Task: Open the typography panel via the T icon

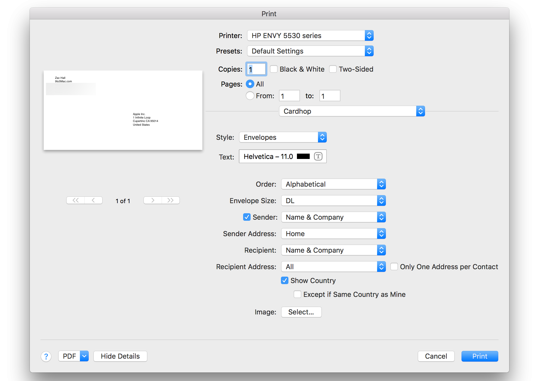Action: (318, 156)
